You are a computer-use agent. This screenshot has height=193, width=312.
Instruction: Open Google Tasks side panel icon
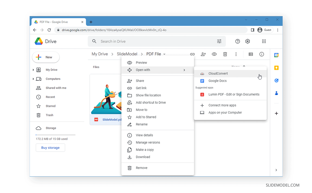(276, 81)
